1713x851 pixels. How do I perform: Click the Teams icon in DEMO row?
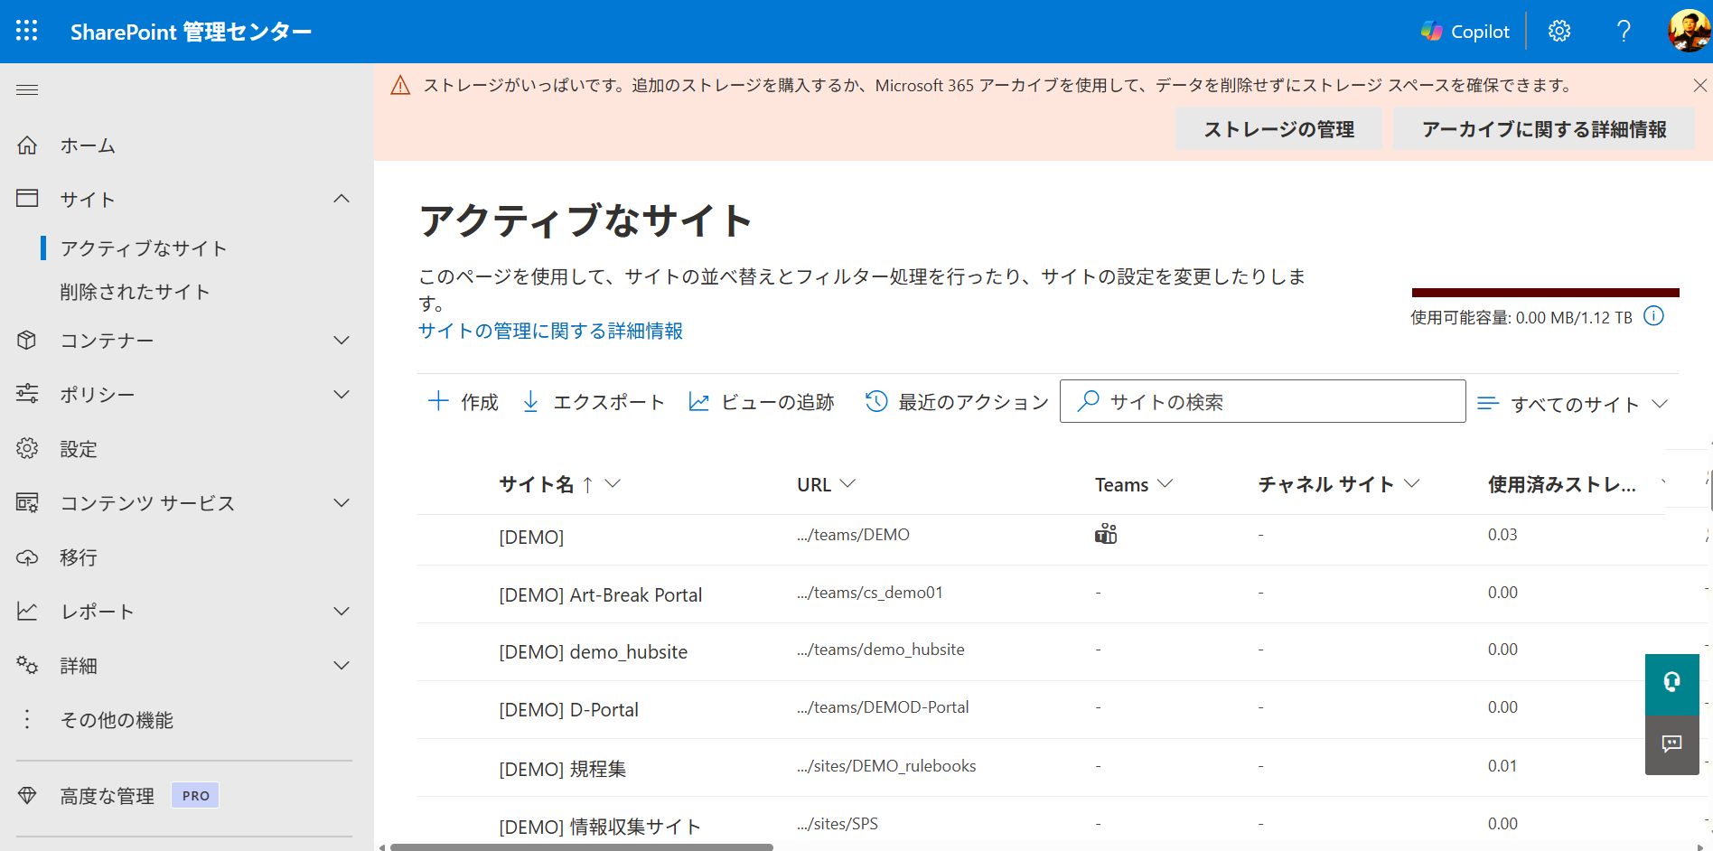tap(1106, 535)
